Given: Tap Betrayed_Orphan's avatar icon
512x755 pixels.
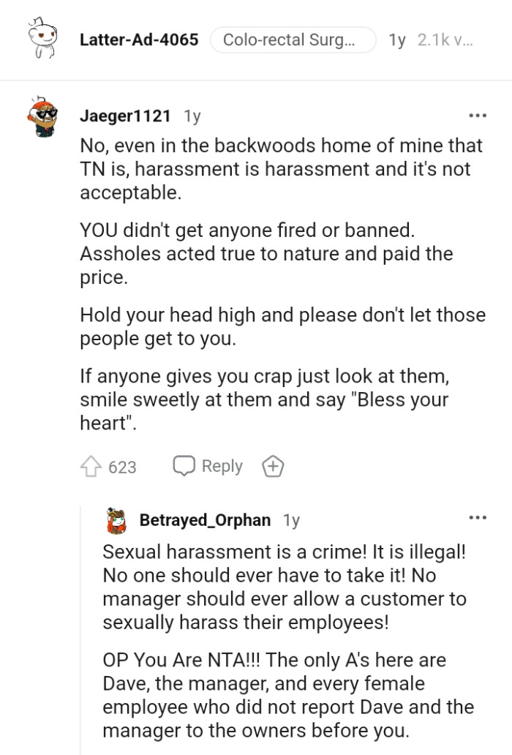Looking at the screenshot, I should [x=116, y=521].
